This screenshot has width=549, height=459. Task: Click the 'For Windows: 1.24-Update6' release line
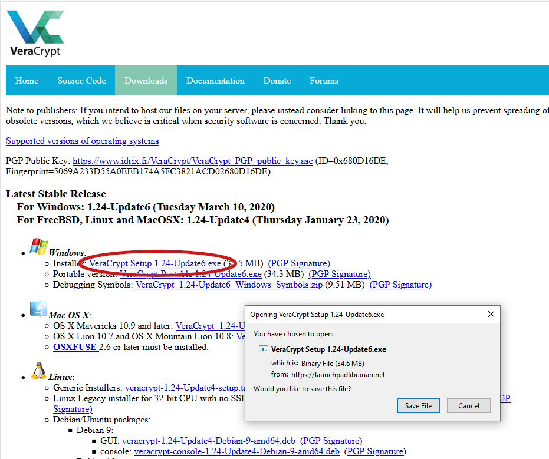click(x=146, y=207)
